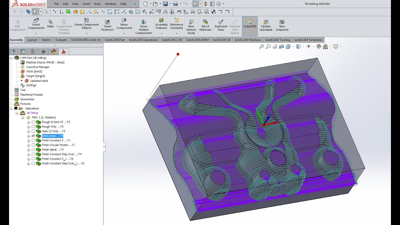
Task: Click the Smart Fasteners icon
Action: point(107,22)
